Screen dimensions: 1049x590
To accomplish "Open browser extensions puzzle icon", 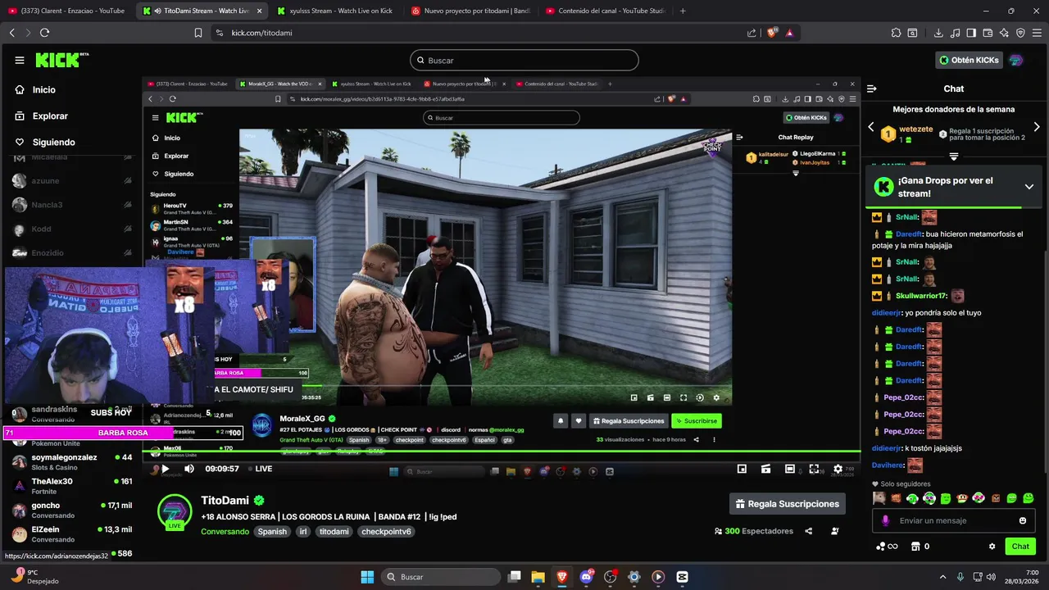I will point(896,33).
